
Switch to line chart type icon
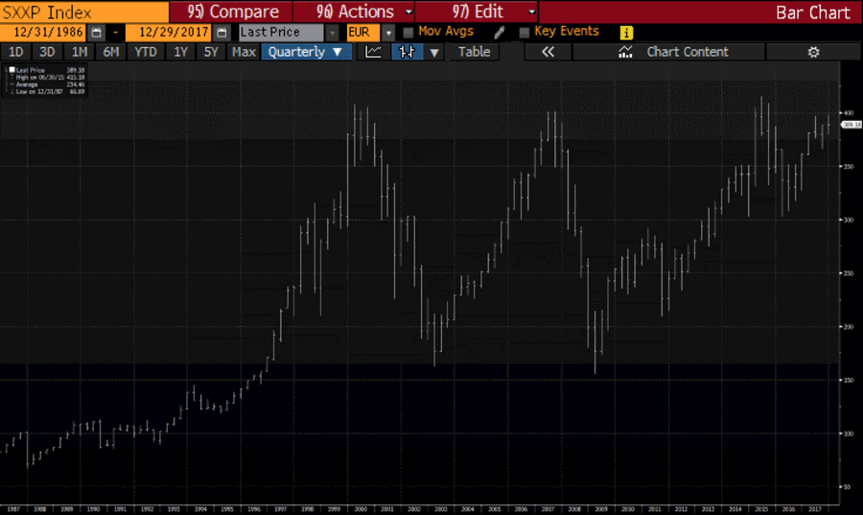click(374, 52)
